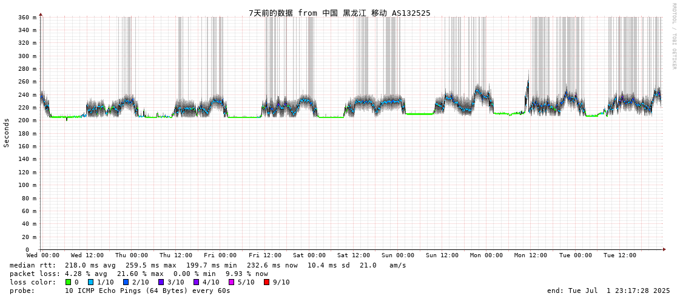Click the indigo 3/10 loss swatch
This screenshot has width=680, height=299.
[161, 282]
